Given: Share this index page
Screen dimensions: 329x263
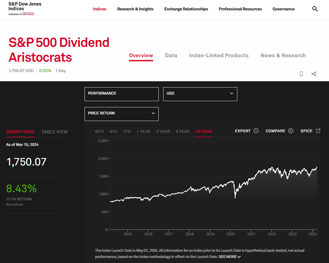Looking at the screenshot, I should [314, 74].
